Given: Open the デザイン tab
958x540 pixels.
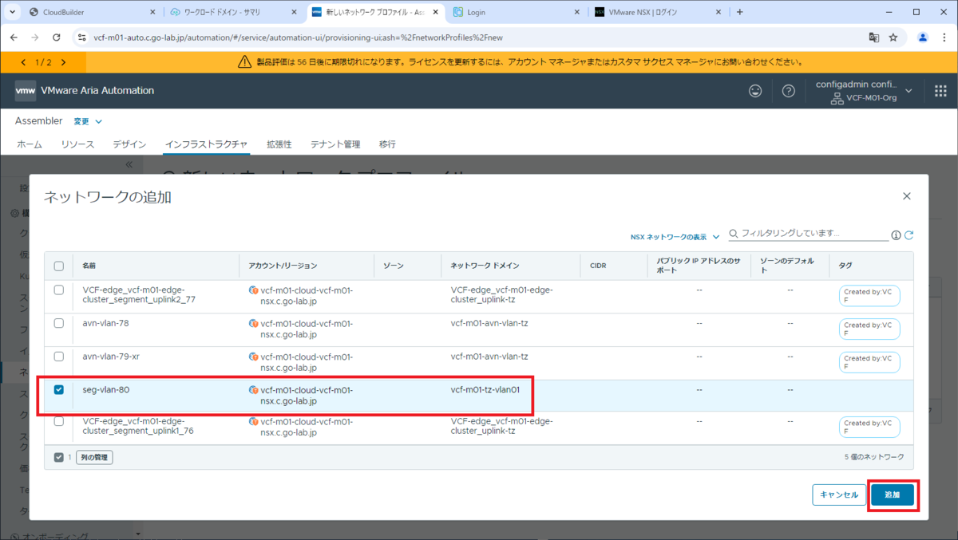Looking at the screenshot, I should 129,144.
